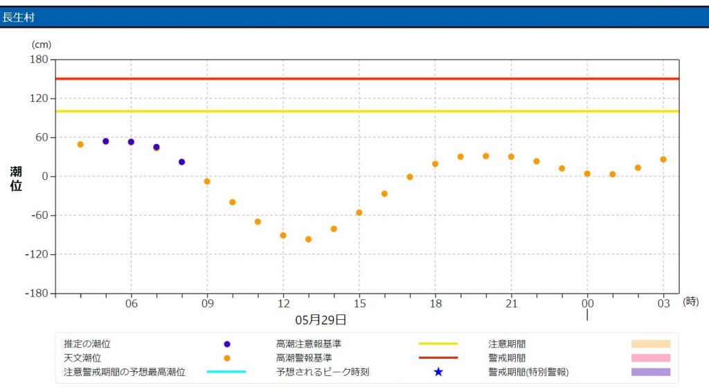This screenshot has height=392, width=709.
Task: Click the 推定の潮位 legend label
Action: 87,344
